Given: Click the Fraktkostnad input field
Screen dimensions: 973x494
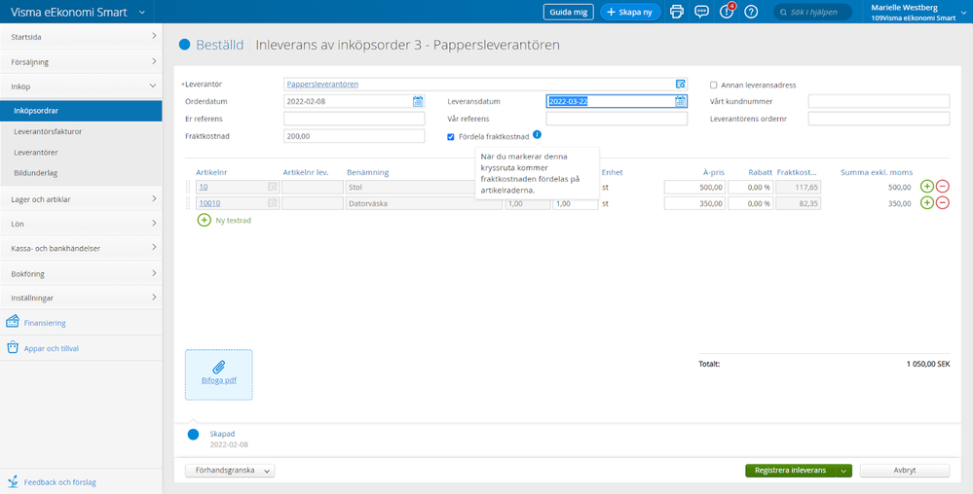Looking at the screenshot, I should pyautogui.click(x=354, y=136).
